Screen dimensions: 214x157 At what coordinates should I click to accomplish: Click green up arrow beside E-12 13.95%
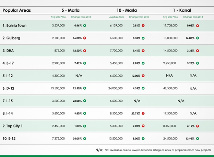pyautogui.click(x=198, y=138)
